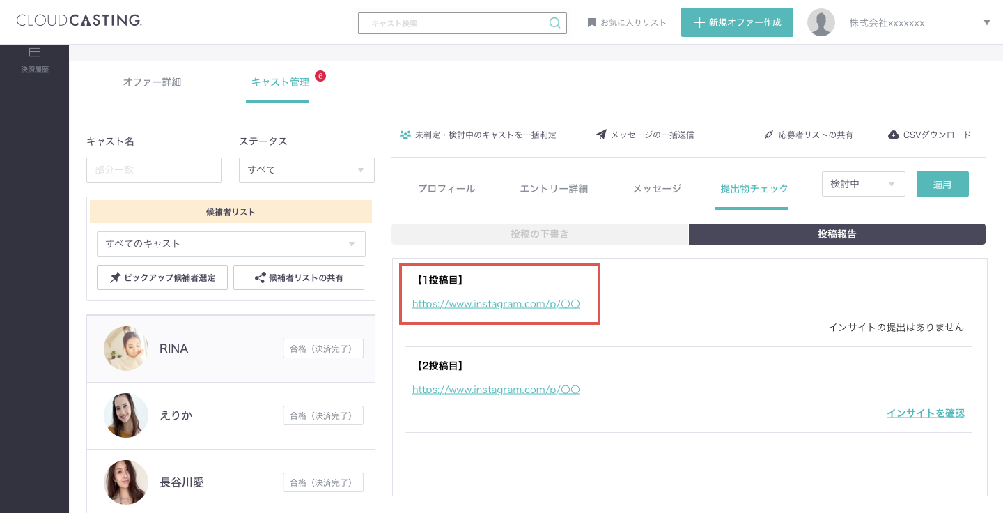Open the すべてのキャスト dropdown
Image resolution: width=1003 pixels, height=513 pixels.
(231, 244)
